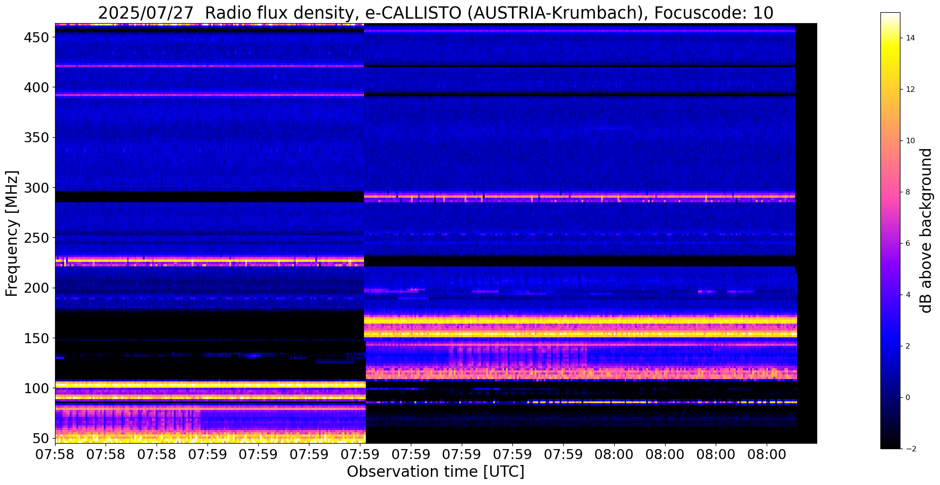Click the 'Observation time [UTC]' x-axis label
Screen dimensions: 940x485
point(435,472)
